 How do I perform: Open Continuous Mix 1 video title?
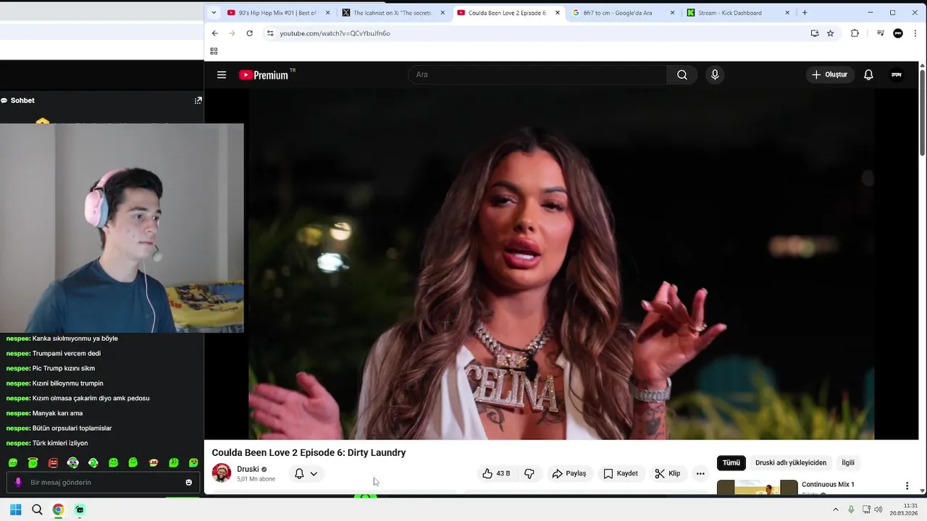tap(828, 484)
